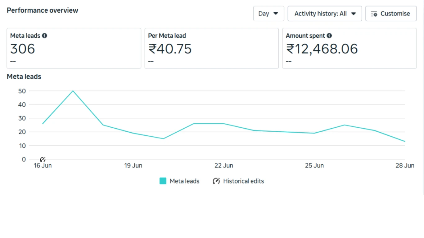Toggle the Historical edits legend text

point(243,181)
